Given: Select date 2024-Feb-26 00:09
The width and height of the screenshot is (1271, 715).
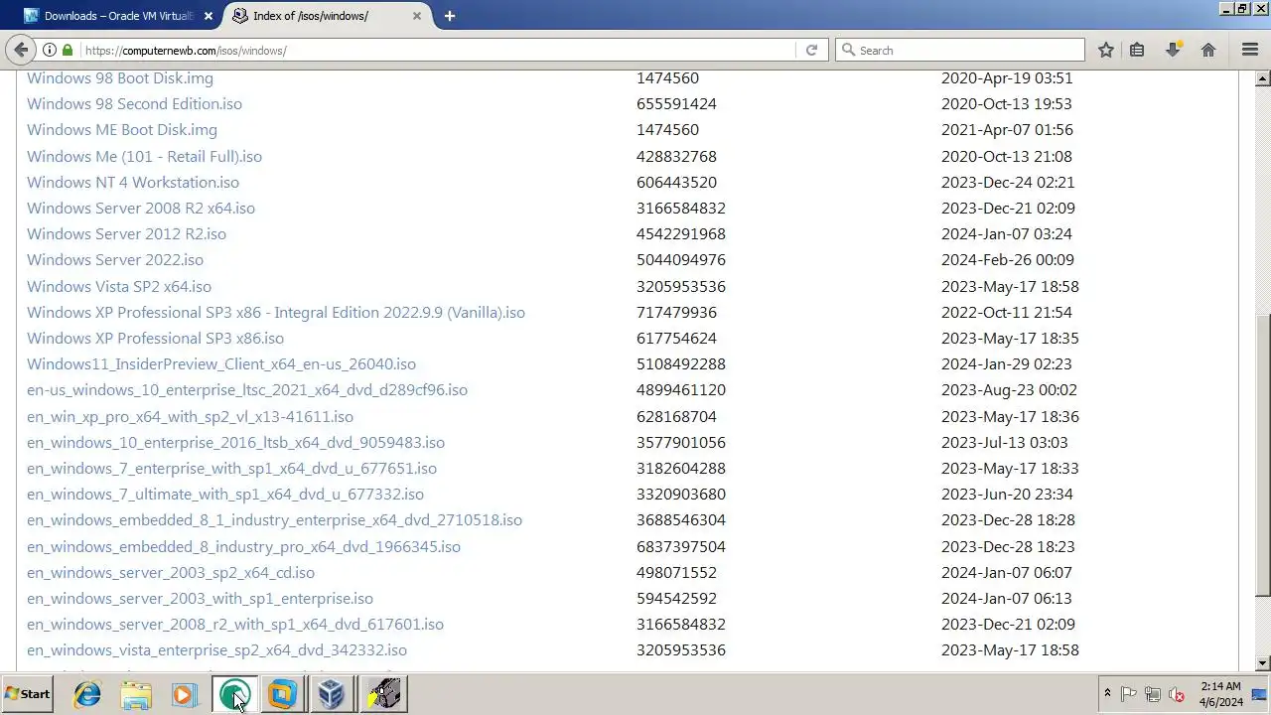Looking at the screenshot, I should 1008,259.
